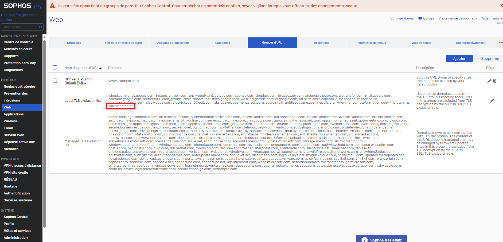Open Règles et stratégies in sidebar
The image size is (503, 242).
pyautogui.click(x=20, y=87)
